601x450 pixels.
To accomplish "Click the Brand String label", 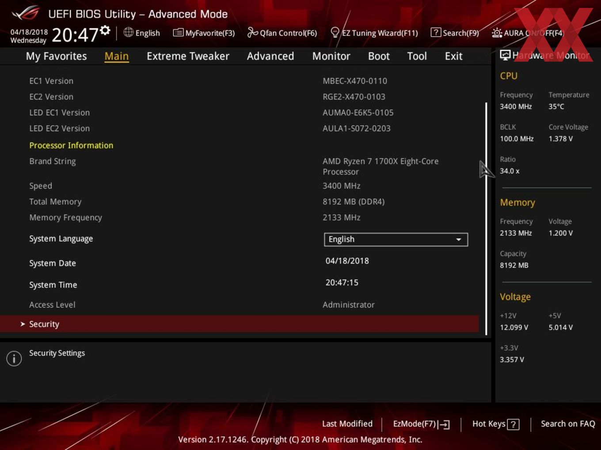I will pyautogui.click(x=53, y=161).
